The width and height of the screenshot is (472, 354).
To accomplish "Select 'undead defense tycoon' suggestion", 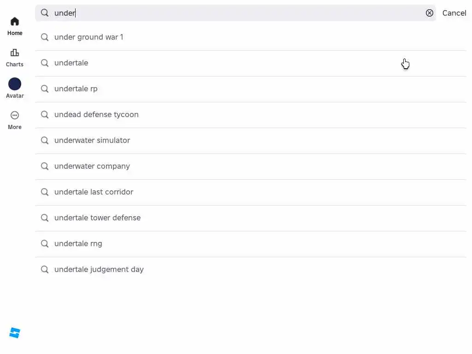I will [x=96, y=114].
